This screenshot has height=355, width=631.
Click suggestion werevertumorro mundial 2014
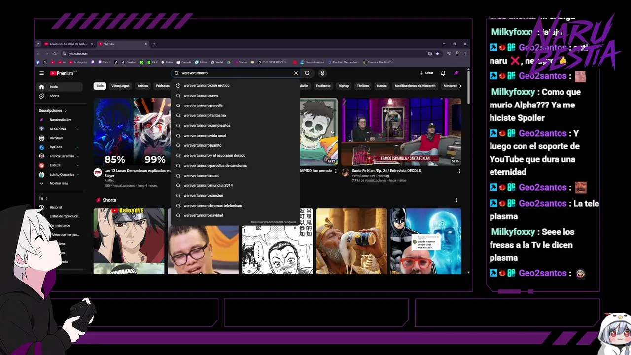click(x=235, y=185)
